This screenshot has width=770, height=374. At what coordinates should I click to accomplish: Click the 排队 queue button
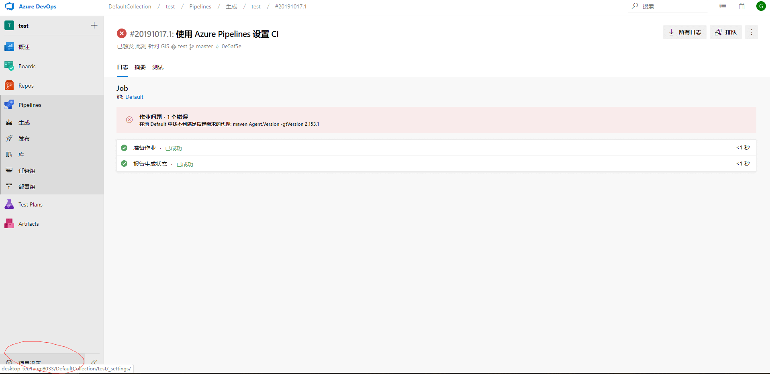pyautogui.click(x=725, y=32)
